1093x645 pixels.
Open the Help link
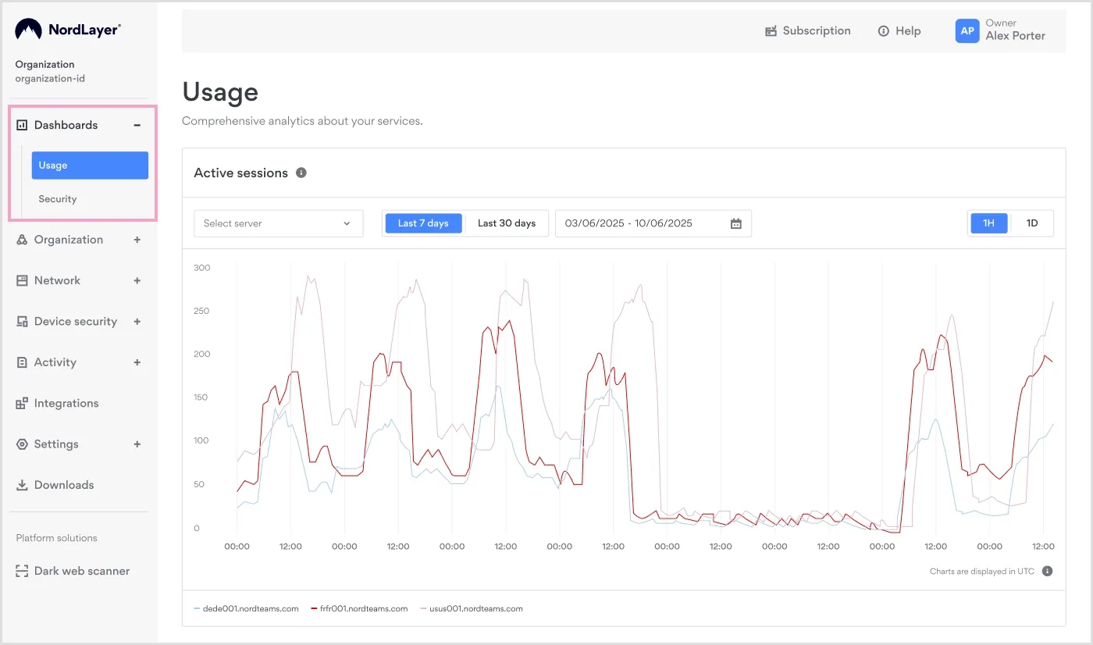click(899, 31)
